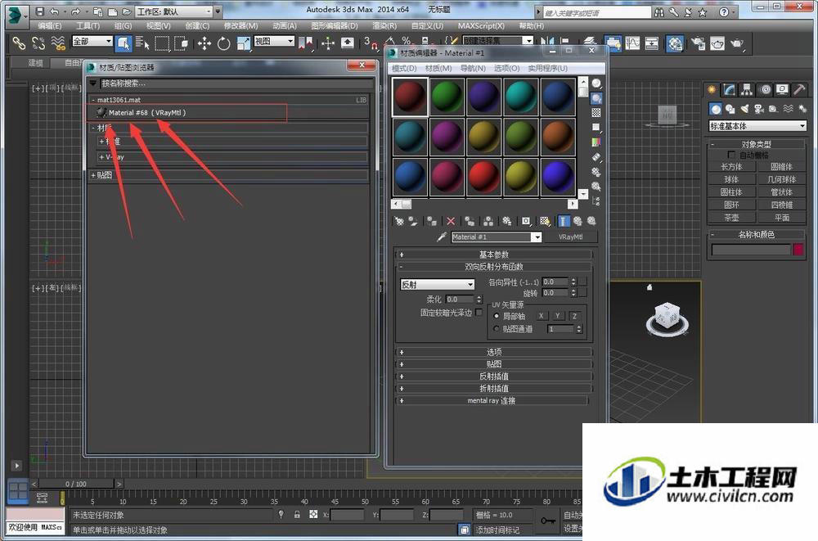
Task: Click the Material ID Channel icon
Action: (x=526, y=222)
